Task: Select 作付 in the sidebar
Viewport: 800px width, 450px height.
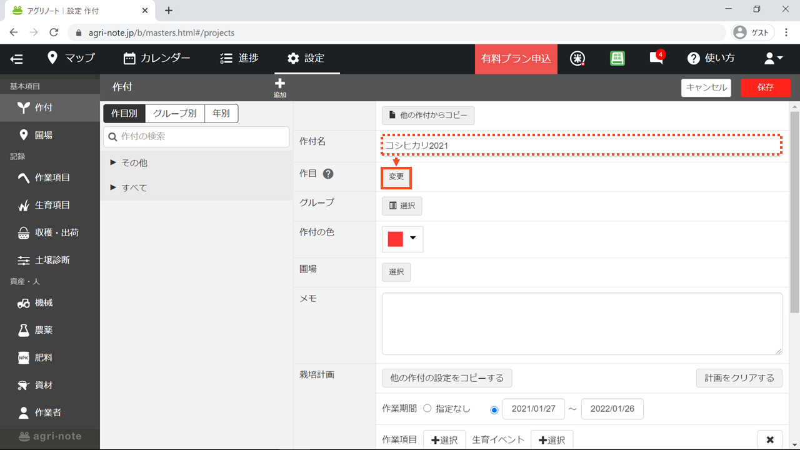Action: [50, 107]
